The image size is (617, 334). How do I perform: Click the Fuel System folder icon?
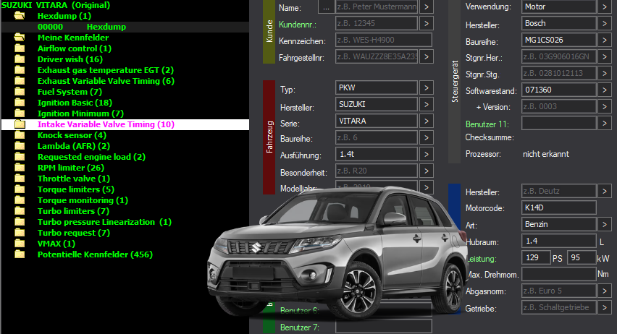[20, 92]
